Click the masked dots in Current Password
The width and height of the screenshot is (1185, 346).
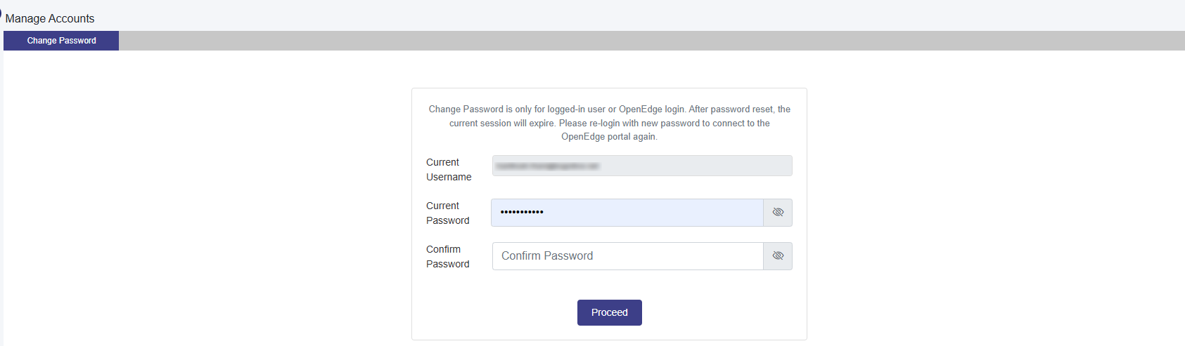coord(522,212)
